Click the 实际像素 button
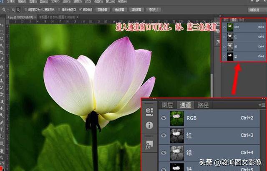 (103, 10)
